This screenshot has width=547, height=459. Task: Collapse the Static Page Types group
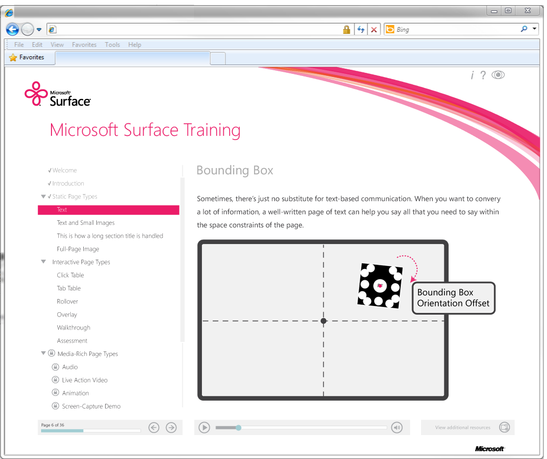click(x=43, y=196)
